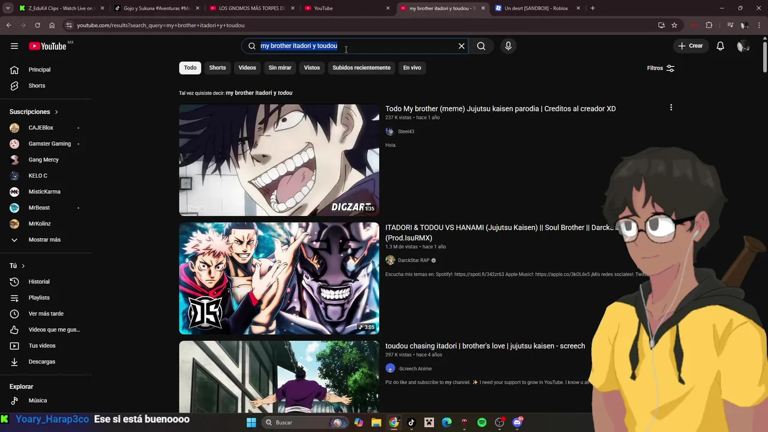Open toudou chasing itadori thumbnail
768x432 pixels.
pos(279,377)
